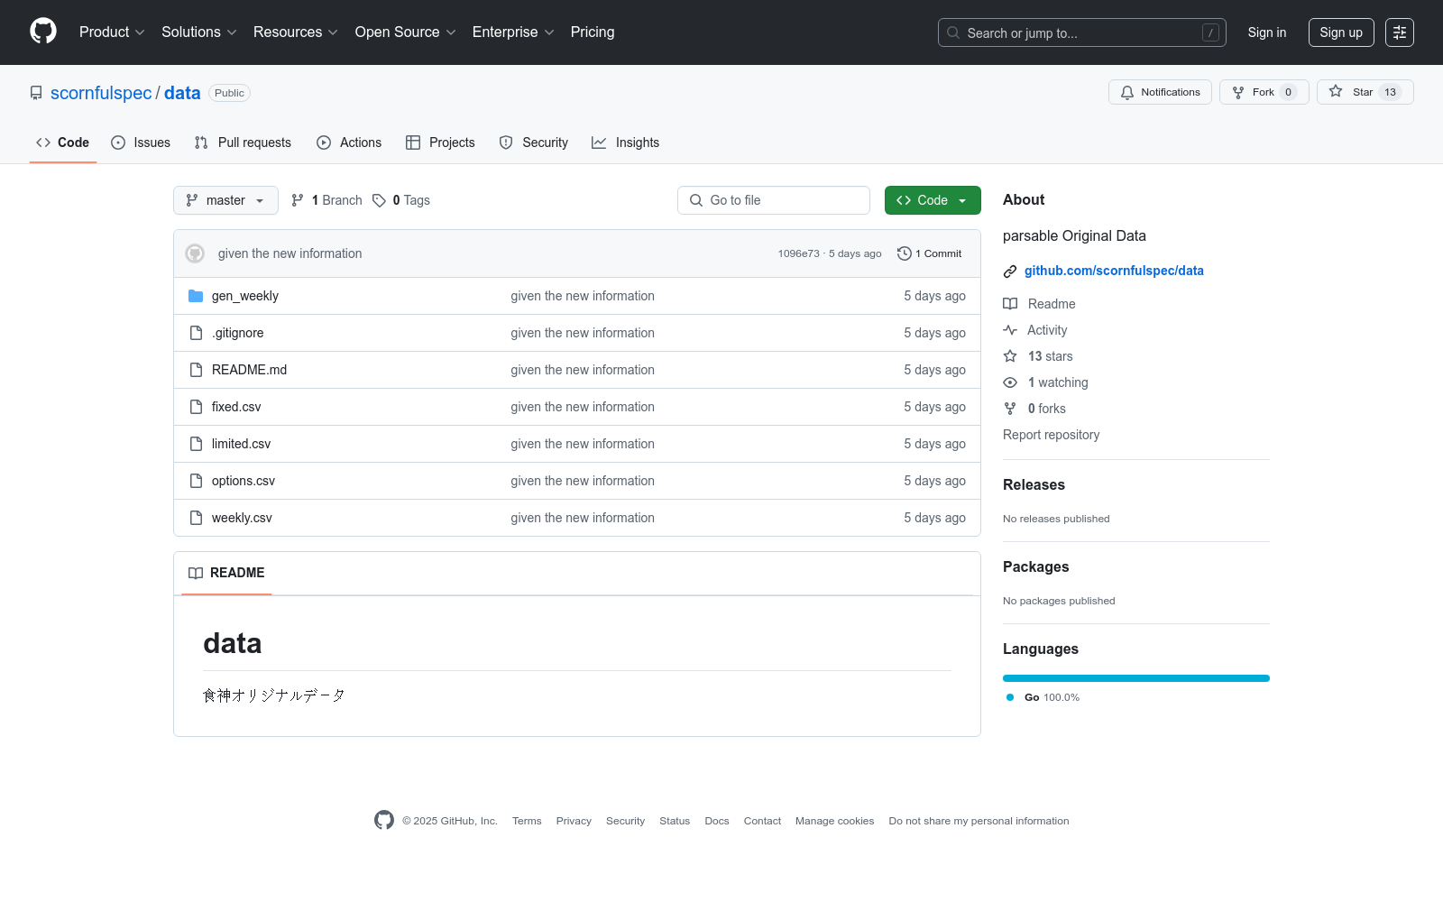Click the tag icon beside 0 Tags
The width and height of the screenshot is (1443, 902).
[380, 200]
